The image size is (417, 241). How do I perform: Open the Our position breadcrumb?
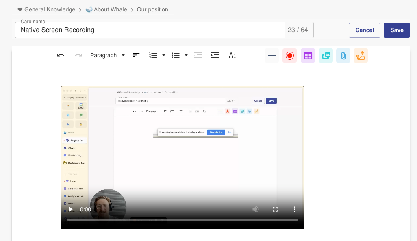[152, 10]
